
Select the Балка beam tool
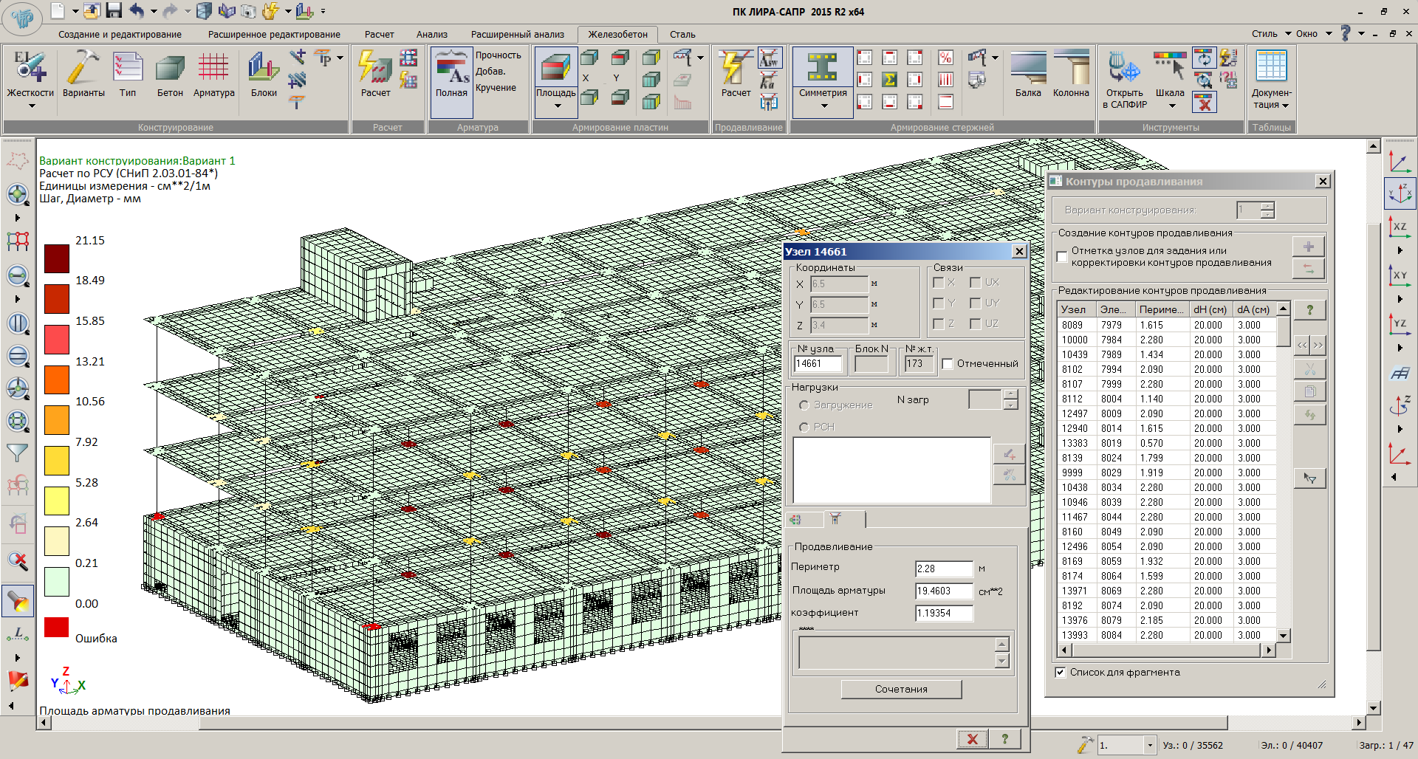pos(1028,68)
